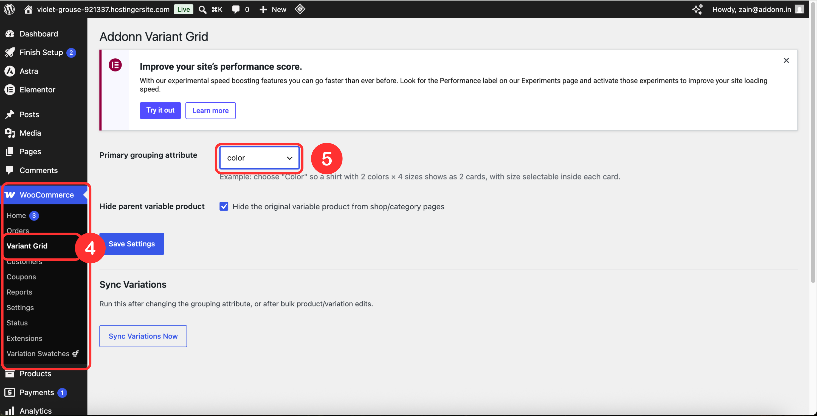Open the Variant Grid submenu item

coord(27,246)
